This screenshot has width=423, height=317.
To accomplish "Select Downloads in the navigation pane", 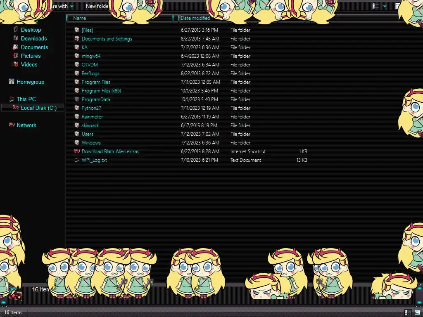I will pos(34,38).
